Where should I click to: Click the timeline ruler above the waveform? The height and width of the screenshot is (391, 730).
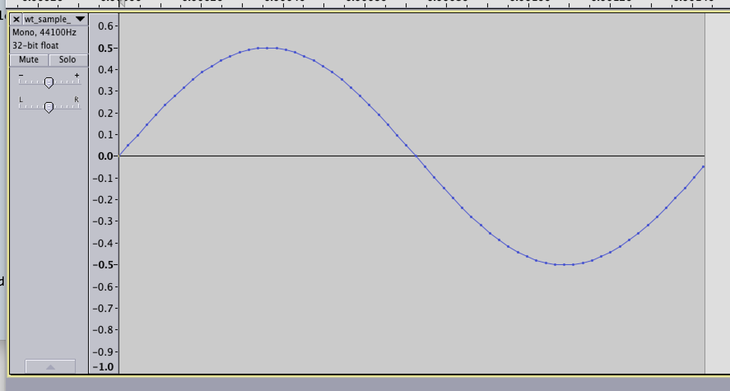329,4
